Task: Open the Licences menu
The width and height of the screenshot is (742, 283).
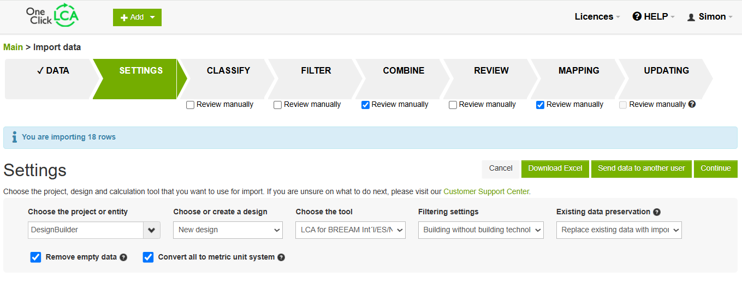Action: (597, 17)
